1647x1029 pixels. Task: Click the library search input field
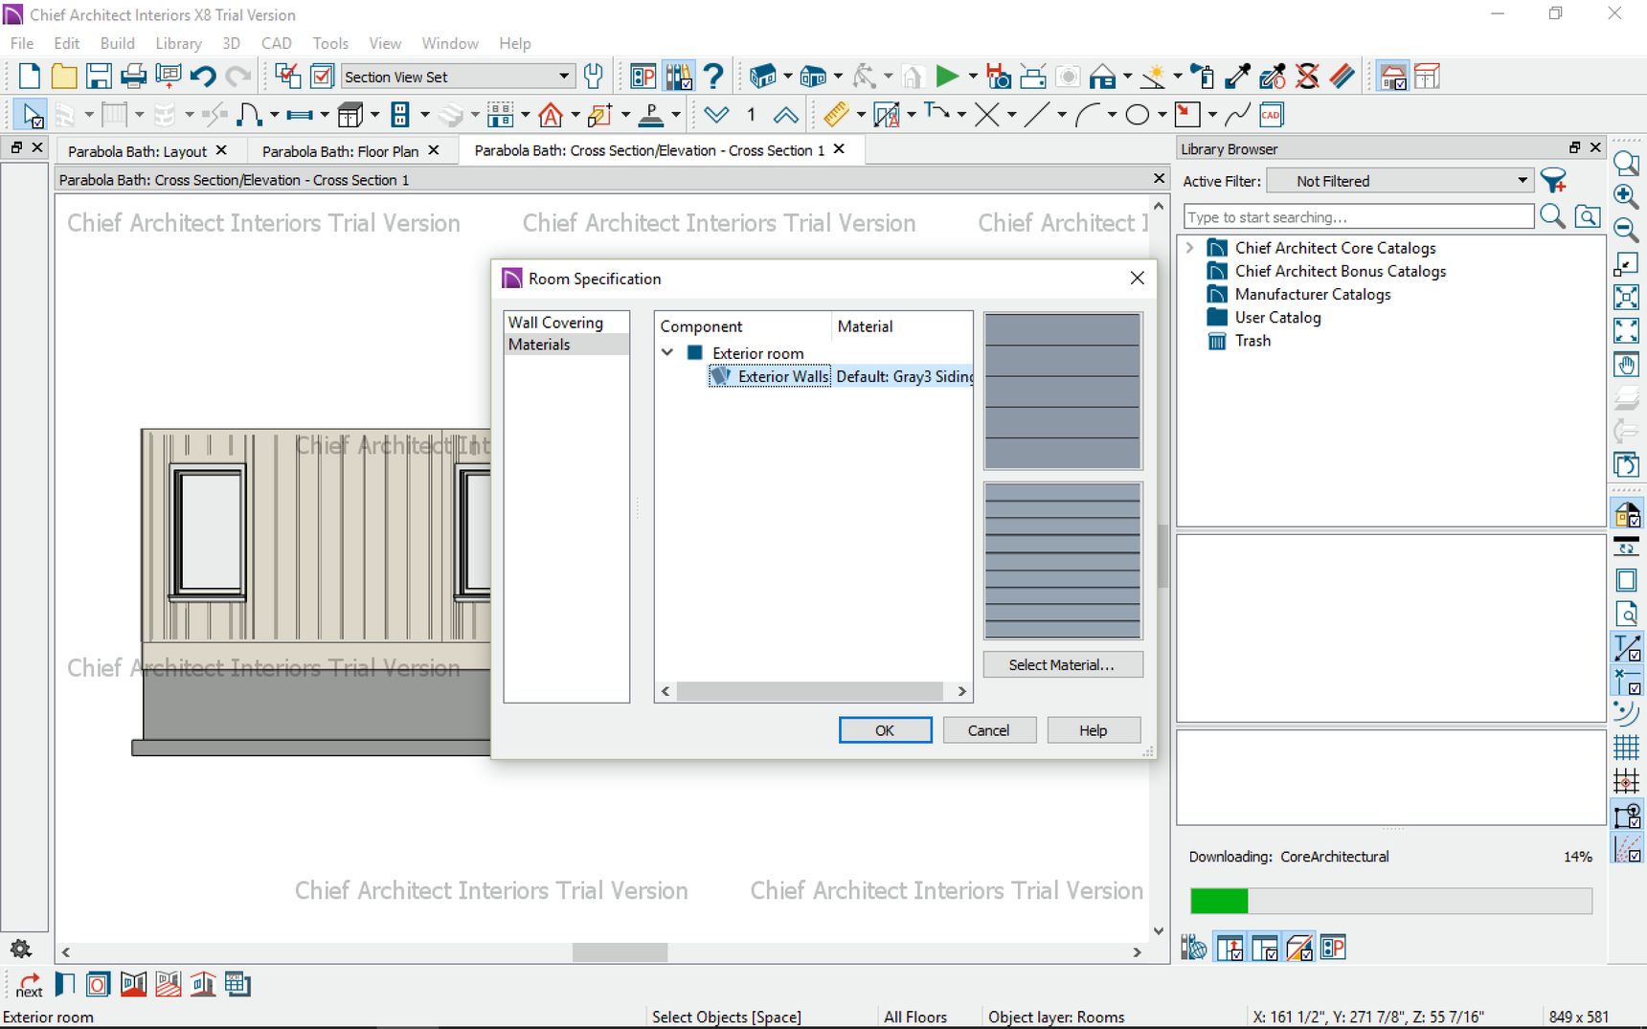coord(1359,217)
